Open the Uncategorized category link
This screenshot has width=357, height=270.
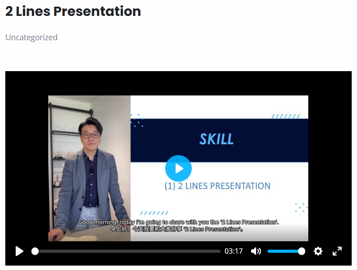31,37
